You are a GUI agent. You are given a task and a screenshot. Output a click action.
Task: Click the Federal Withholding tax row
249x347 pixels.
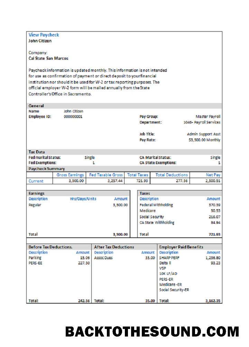[x=180, y=205]
